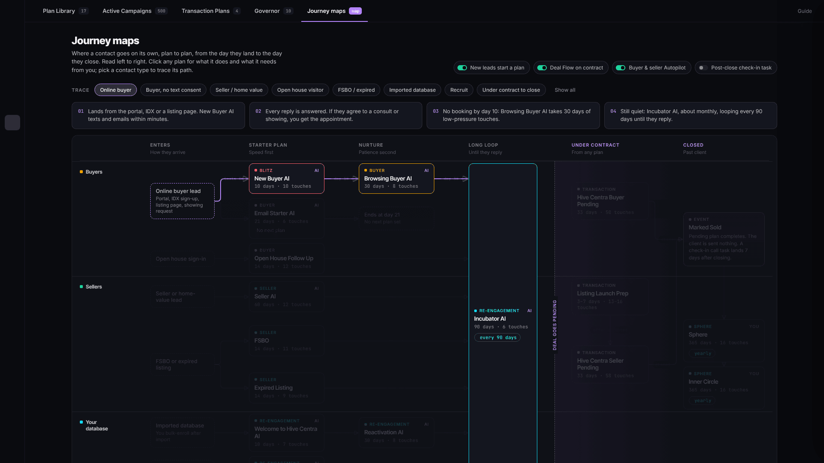Disable Buyer & seller Autopilot
Screen dimensions: 824x463
(651, 68)
